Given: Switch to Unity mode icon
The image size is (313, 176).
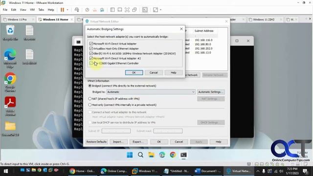Looking at the screenshot, I should pyautogui.click(x=134, y=10).
